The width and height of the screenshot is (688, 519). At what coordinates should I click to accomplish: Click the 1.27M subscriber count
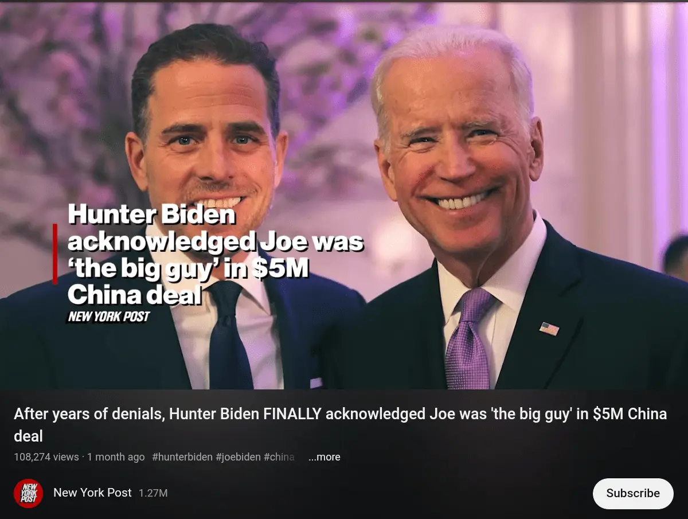tap(153, 493)
